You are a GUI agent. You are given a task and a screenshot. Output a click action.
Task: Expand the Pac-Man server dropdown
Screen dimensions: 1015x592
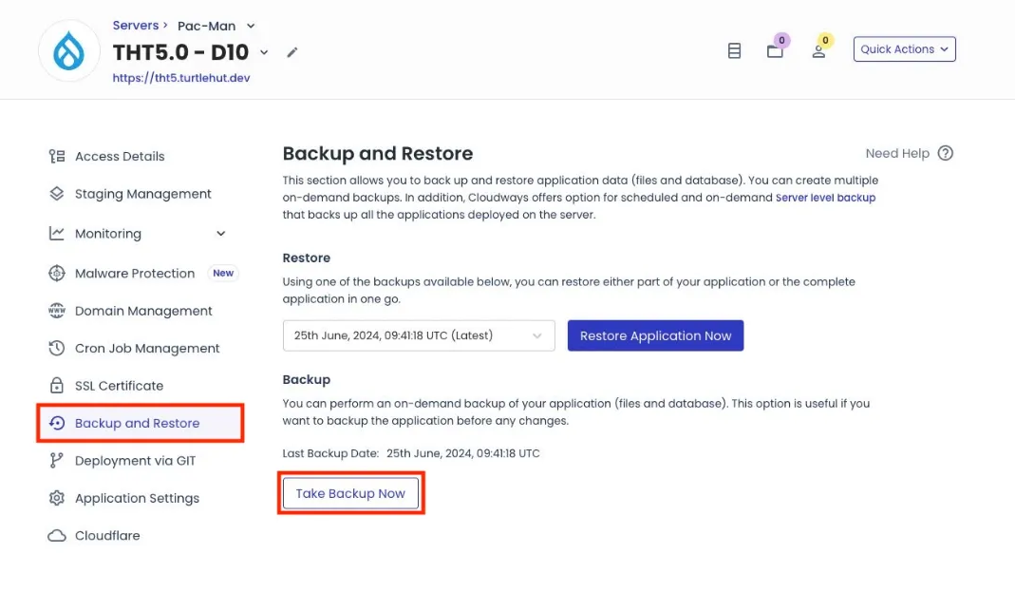251,26
